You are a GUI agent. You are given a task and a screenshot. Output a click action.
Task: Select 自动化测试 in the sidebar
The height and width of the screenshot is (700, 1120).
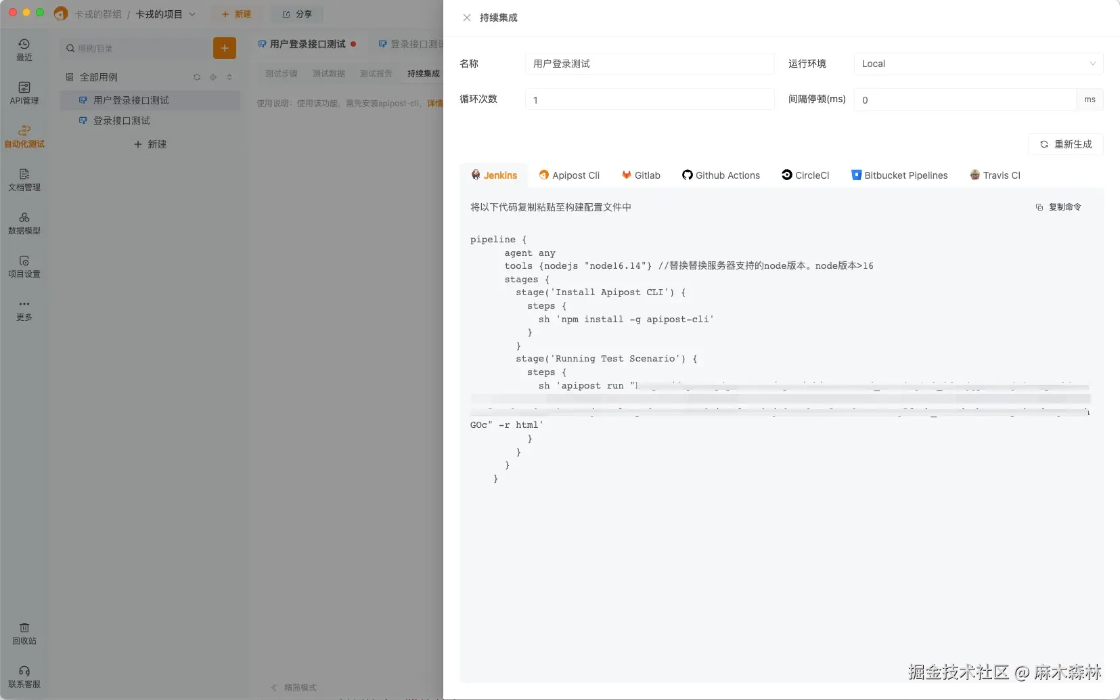tap(24, 137)
